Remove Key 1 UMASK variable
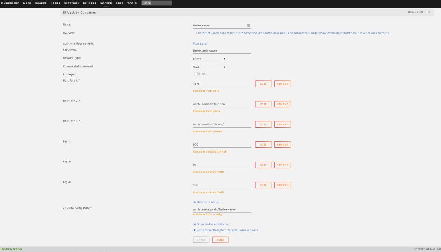Screen dimensions: 441x252 point(282,145)
